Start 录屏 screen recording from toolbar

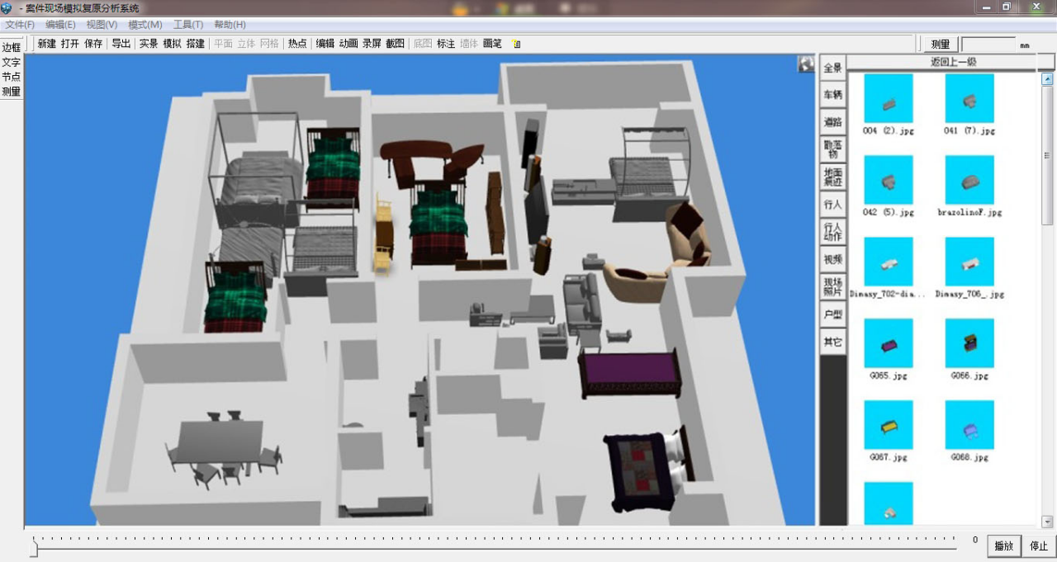372,44
